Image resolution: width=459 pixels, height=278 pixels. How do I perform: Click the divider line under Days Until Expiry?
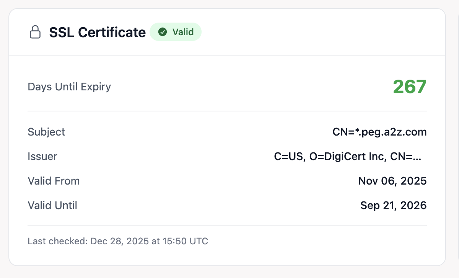(x=227, y=111)
